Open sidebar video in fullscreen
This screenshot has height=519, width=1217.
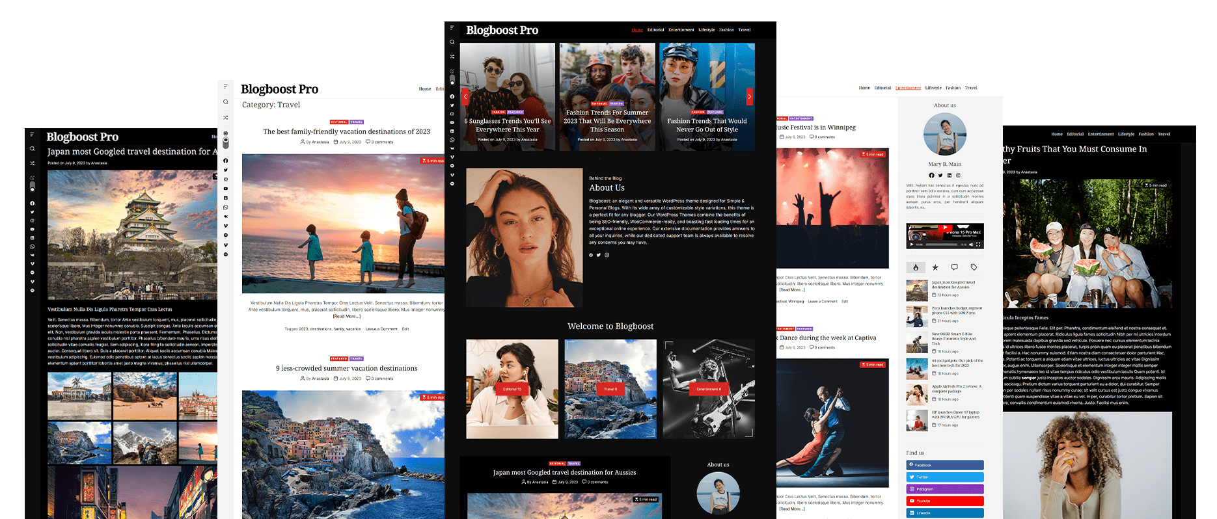[978, 245]
